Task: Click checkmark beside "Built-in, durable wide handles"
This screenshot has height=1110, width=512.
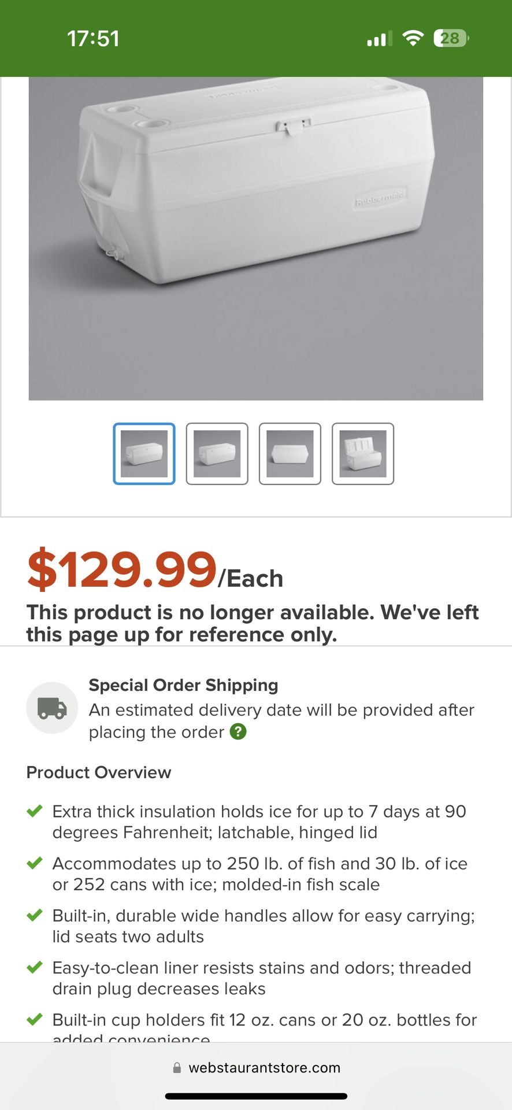Action: point(35,915)
